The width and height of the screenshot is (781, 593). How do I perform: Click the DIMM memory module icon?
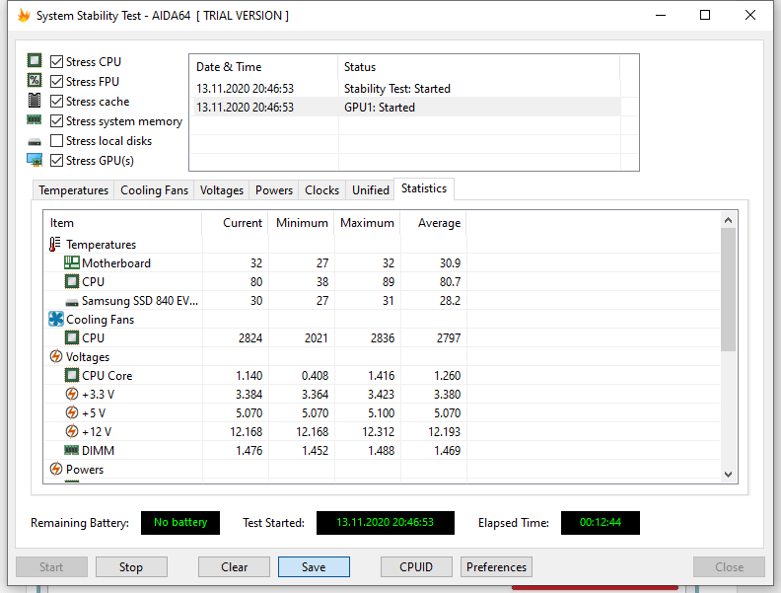[x=72, y=451]
